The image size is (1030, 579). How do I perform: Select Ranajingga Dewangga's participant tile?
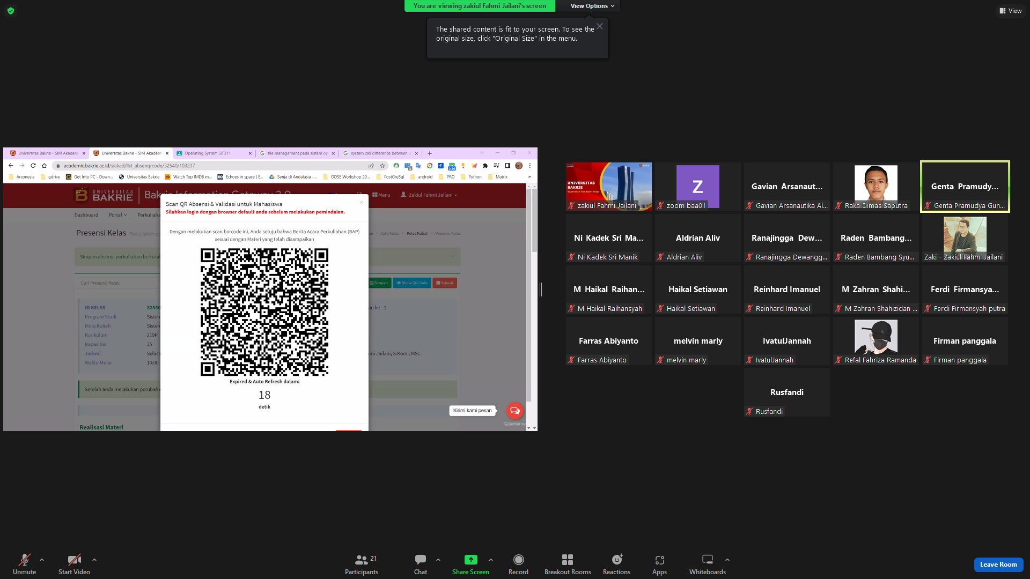786,238
